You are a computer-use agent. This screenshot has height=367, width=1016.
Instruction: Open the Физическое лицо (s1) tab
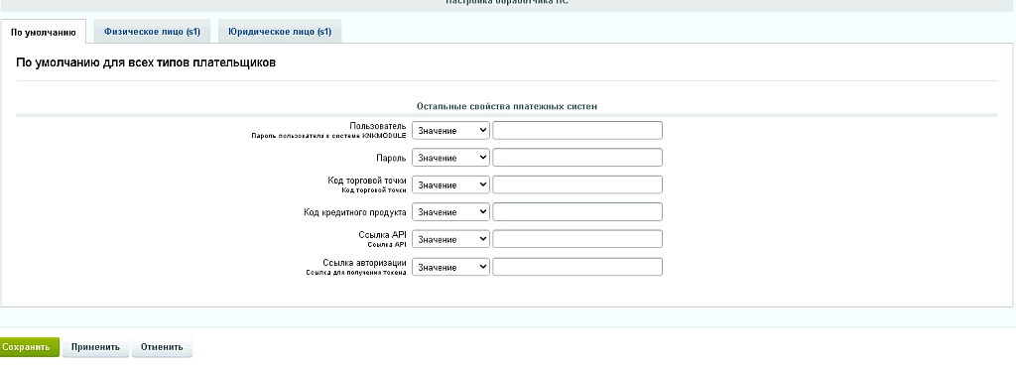(x=152, y=31)
